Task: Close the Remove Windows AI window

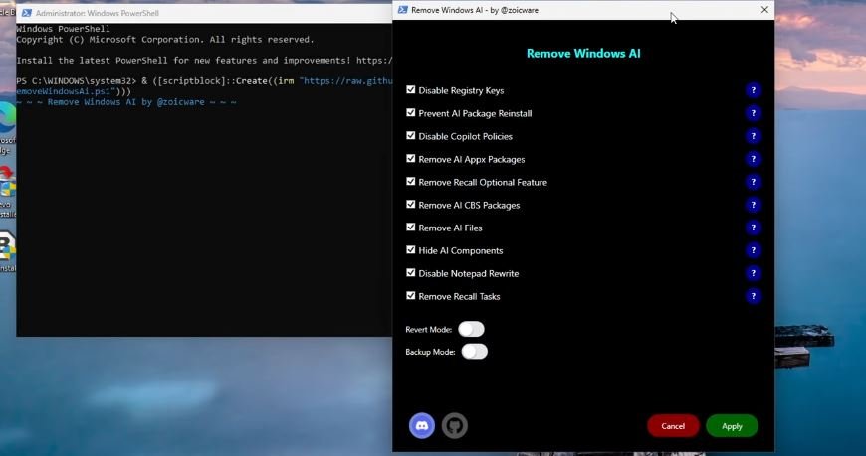Action: [x=764, y=9]
